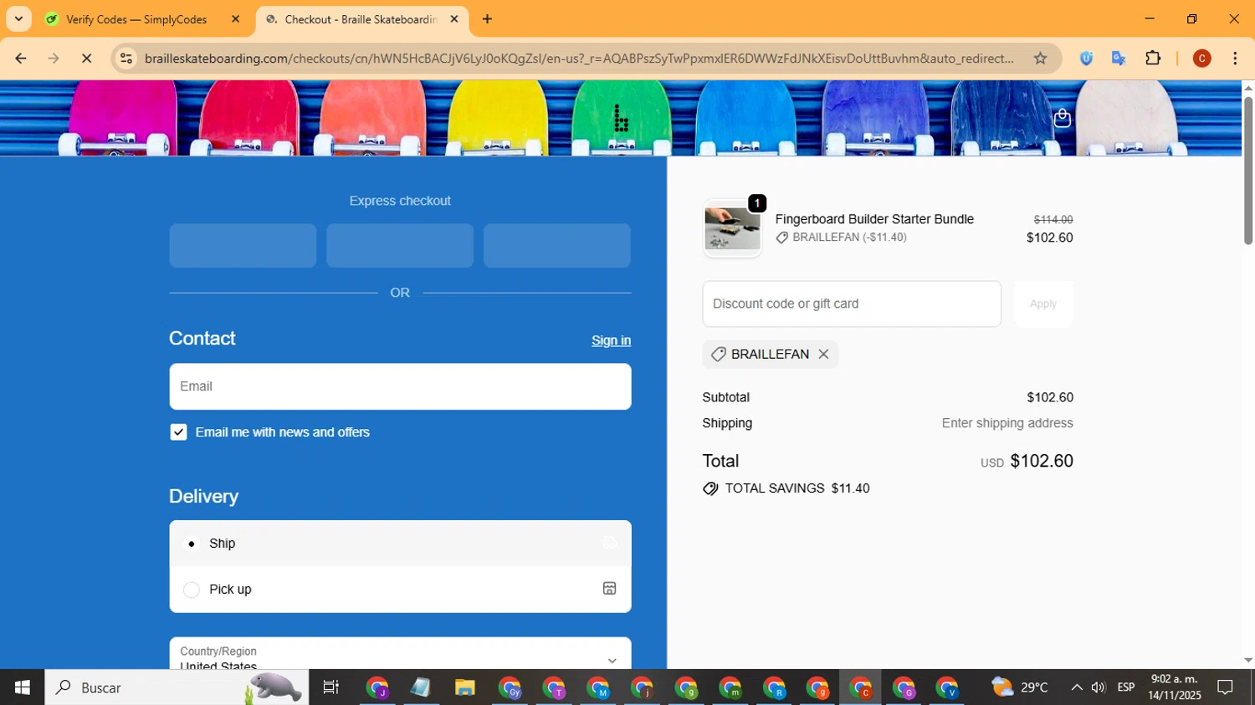Click the address bar URL
The image size is (1255, 705).
[x=579, y=59]
